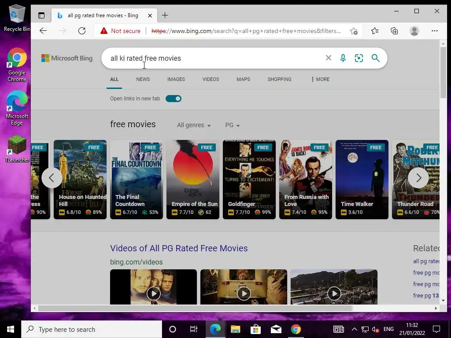451x338 pixels.
Task: Open the Recycle Bin desktop icon
Action: pyautogui.click(x=17, y=18)
